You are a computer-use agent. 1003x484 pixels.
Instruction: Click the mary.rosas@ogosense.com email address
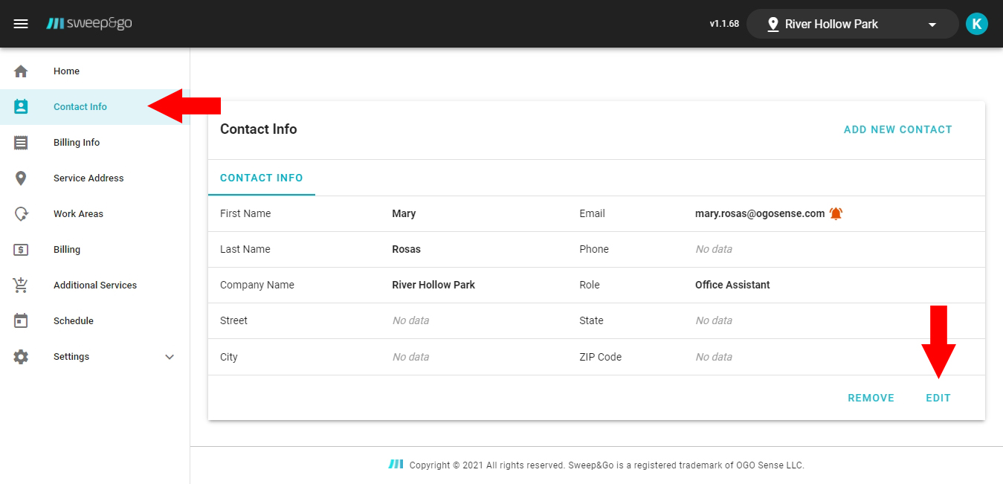[x=759, y=213]
